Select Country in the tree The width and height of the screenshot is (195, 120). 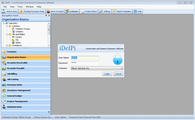tap(19, 37)
